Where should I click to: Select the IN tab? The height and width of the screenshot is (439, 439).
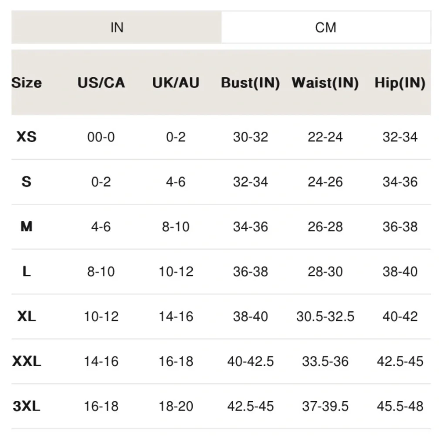[117, 28]
